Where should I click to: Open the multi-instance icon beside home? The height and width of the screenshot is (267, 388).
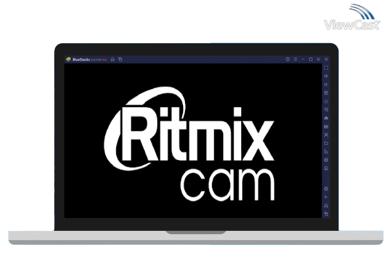click(121, 59)
